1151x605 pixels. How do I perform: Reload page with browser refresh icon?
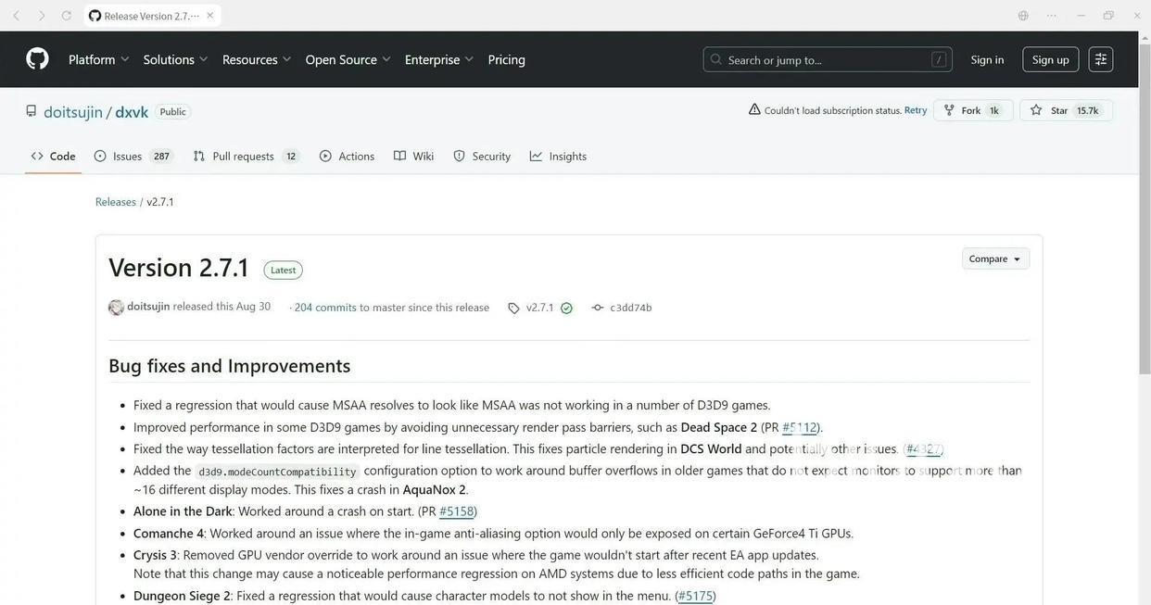point(67,16)
